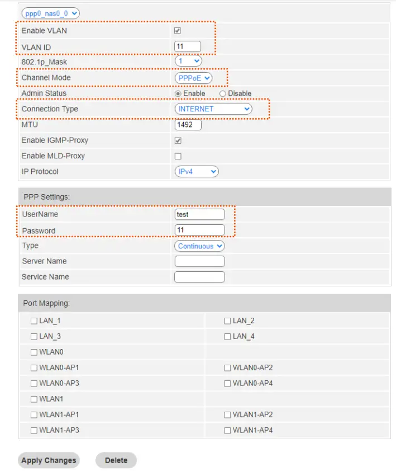
Task: Select the Enable admin status radio button
Action: [x=178, y=93]
